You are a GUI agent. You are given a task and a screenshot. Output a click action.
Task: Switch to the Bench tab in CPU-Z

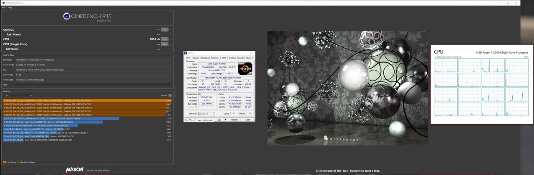click(x=241, y=58)
